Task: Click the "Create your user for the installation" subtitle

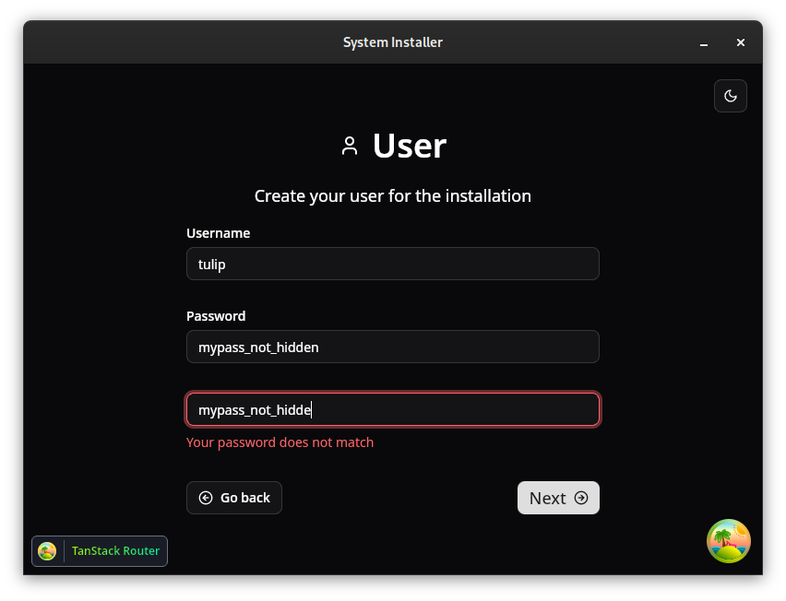Action: [392, 195]
